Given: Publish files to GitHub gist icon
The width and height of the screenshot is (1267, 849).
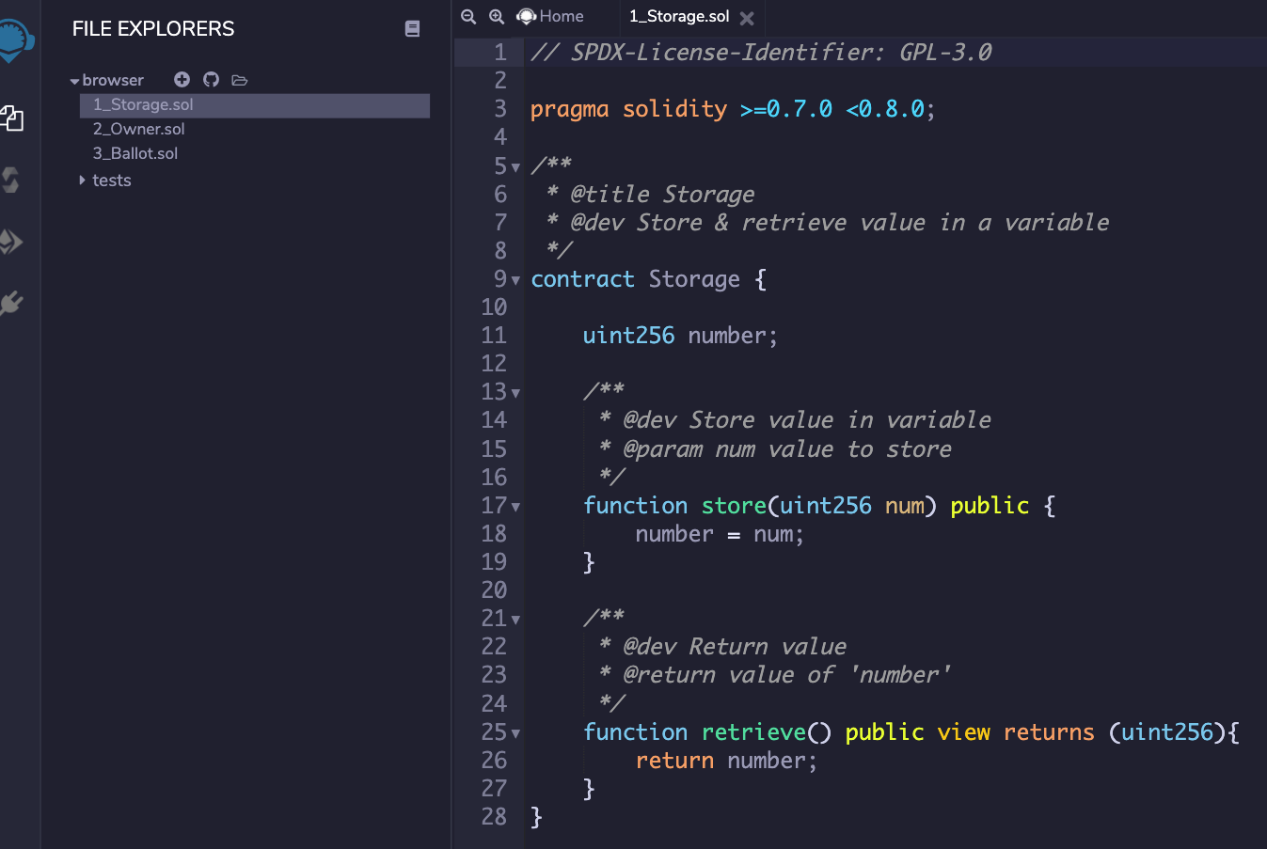Looking at the screenshot, I should [211, 79].
